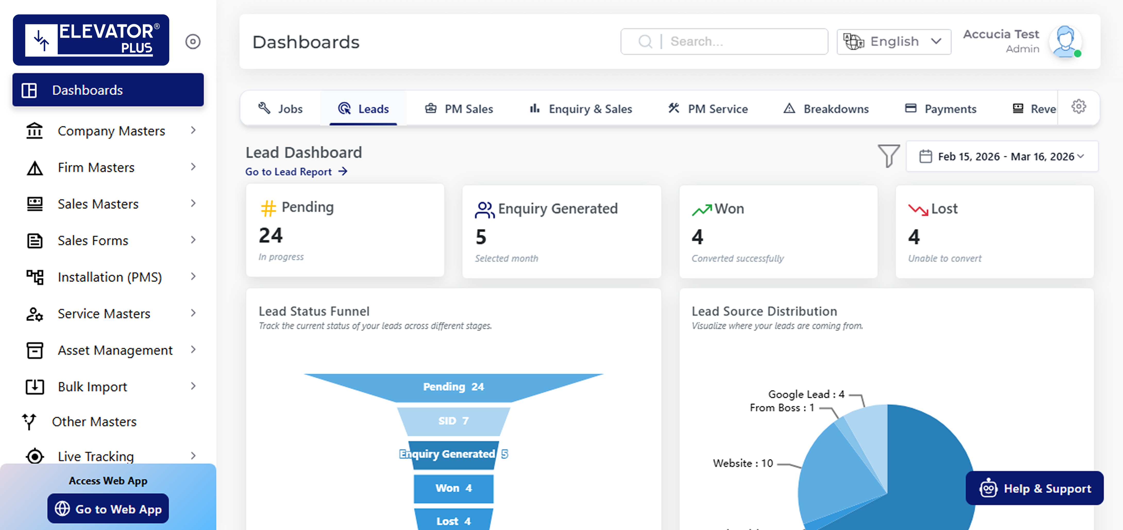Click the Asset Management archive icon

(35, 350)
